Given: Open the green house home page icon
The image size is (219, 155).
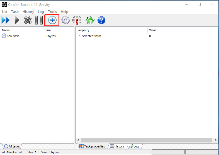Looking at the screenshot, I should [90, 20].
